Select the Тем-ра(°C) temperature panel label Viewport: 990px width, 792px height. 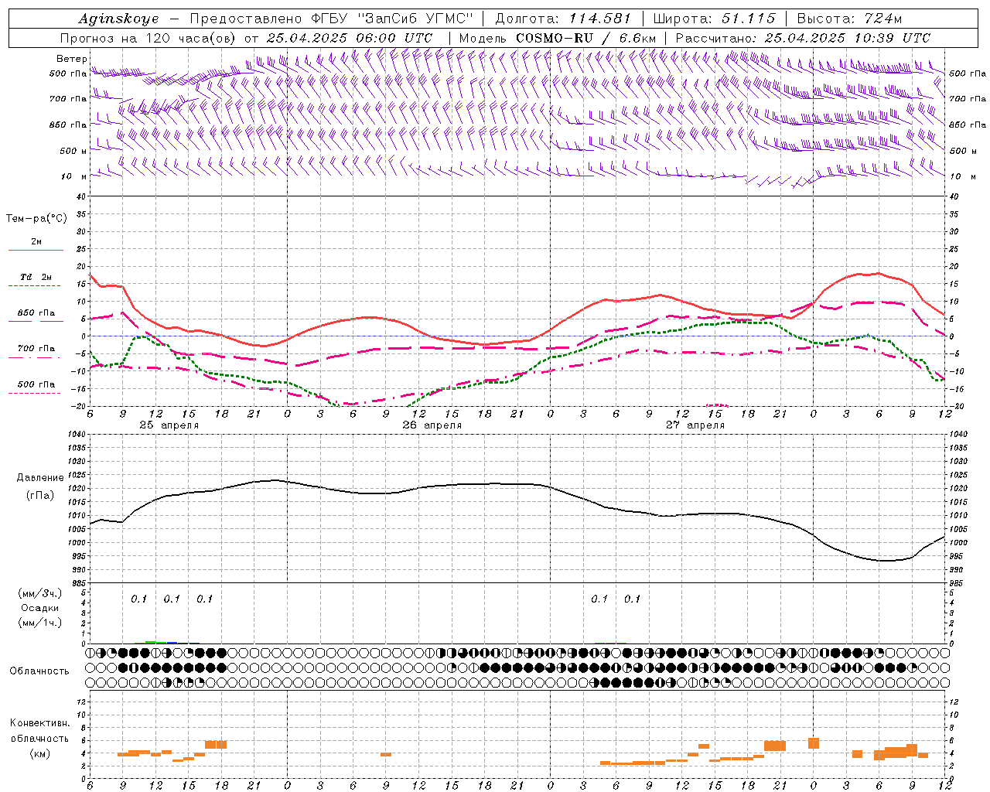(x=36, y=219)
